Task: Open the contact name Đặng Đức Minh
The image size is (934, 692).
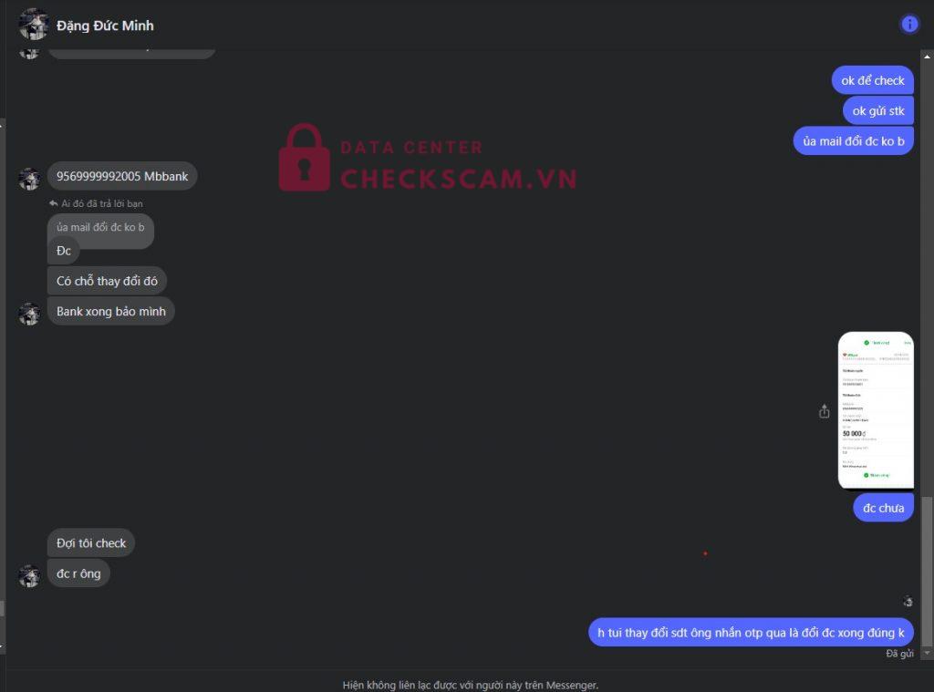Action: tap(105, 26)
